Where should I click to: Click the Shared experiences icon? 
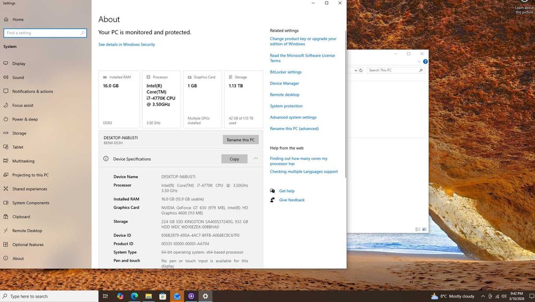point(6,188)
